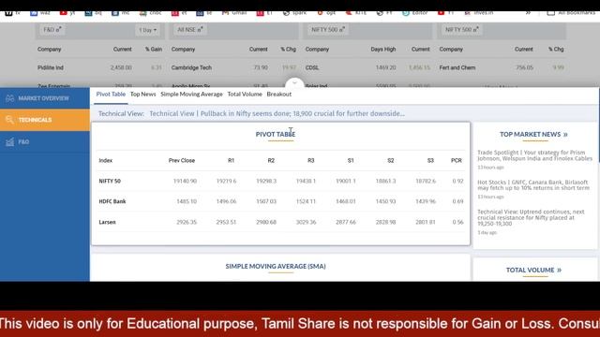The width and height of the screenshot is (600, 337).
Task: Open Top Market News link
Action: pos(533,135)
